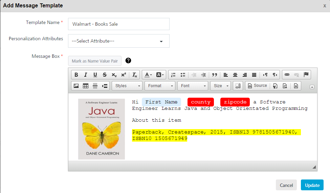Click the insert link icon
This screenshot has width=330, height=193.
point(287,75)
